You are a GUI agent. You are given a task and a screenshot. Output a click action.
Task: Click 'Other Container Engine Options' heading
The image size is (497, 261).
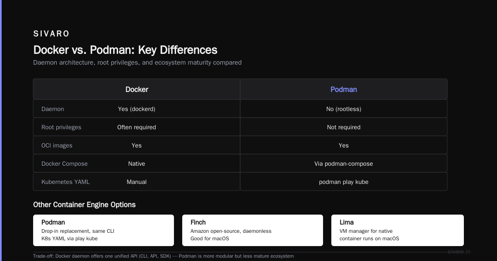[84, 205]
